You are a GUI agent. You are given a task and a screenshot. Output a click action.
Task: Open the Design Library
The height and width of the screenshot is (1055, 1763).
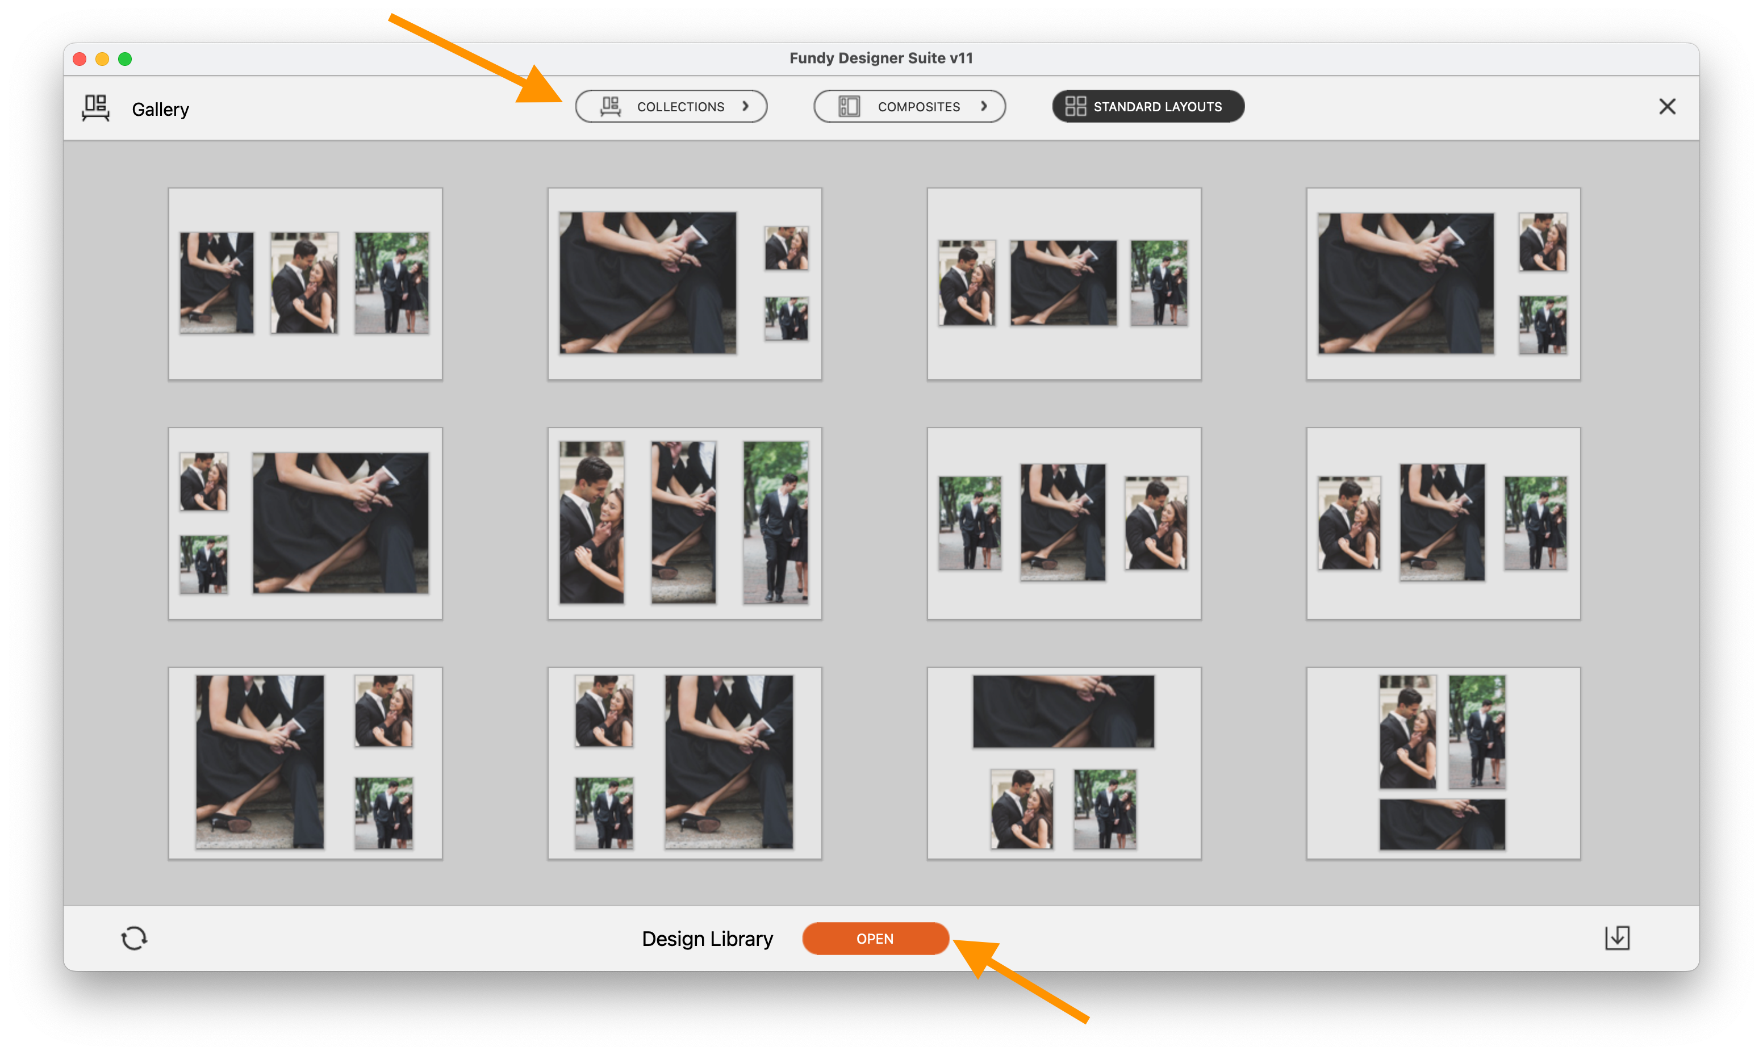point(875,939)
